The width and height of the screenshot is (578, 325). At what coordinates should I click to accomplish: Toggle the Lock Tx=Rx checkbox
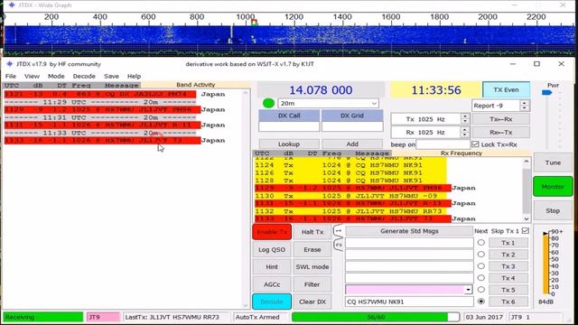(x=476, y=144)
